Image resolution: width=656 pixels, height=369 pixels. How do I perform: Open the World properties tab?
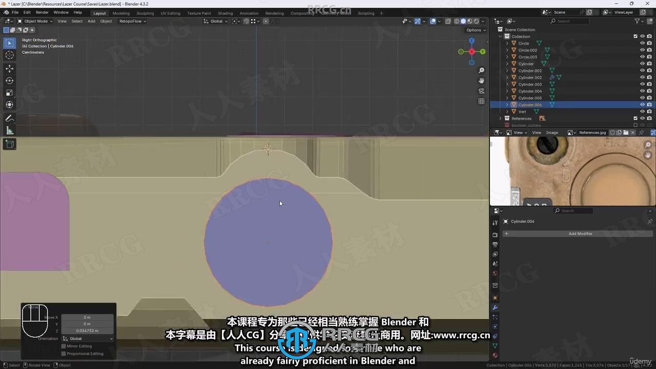[495, 273]
